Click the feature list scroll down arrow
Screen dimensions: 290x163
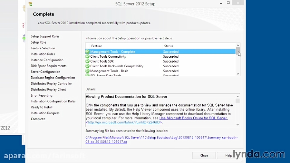pyautogui.click(x=238, y=74)
